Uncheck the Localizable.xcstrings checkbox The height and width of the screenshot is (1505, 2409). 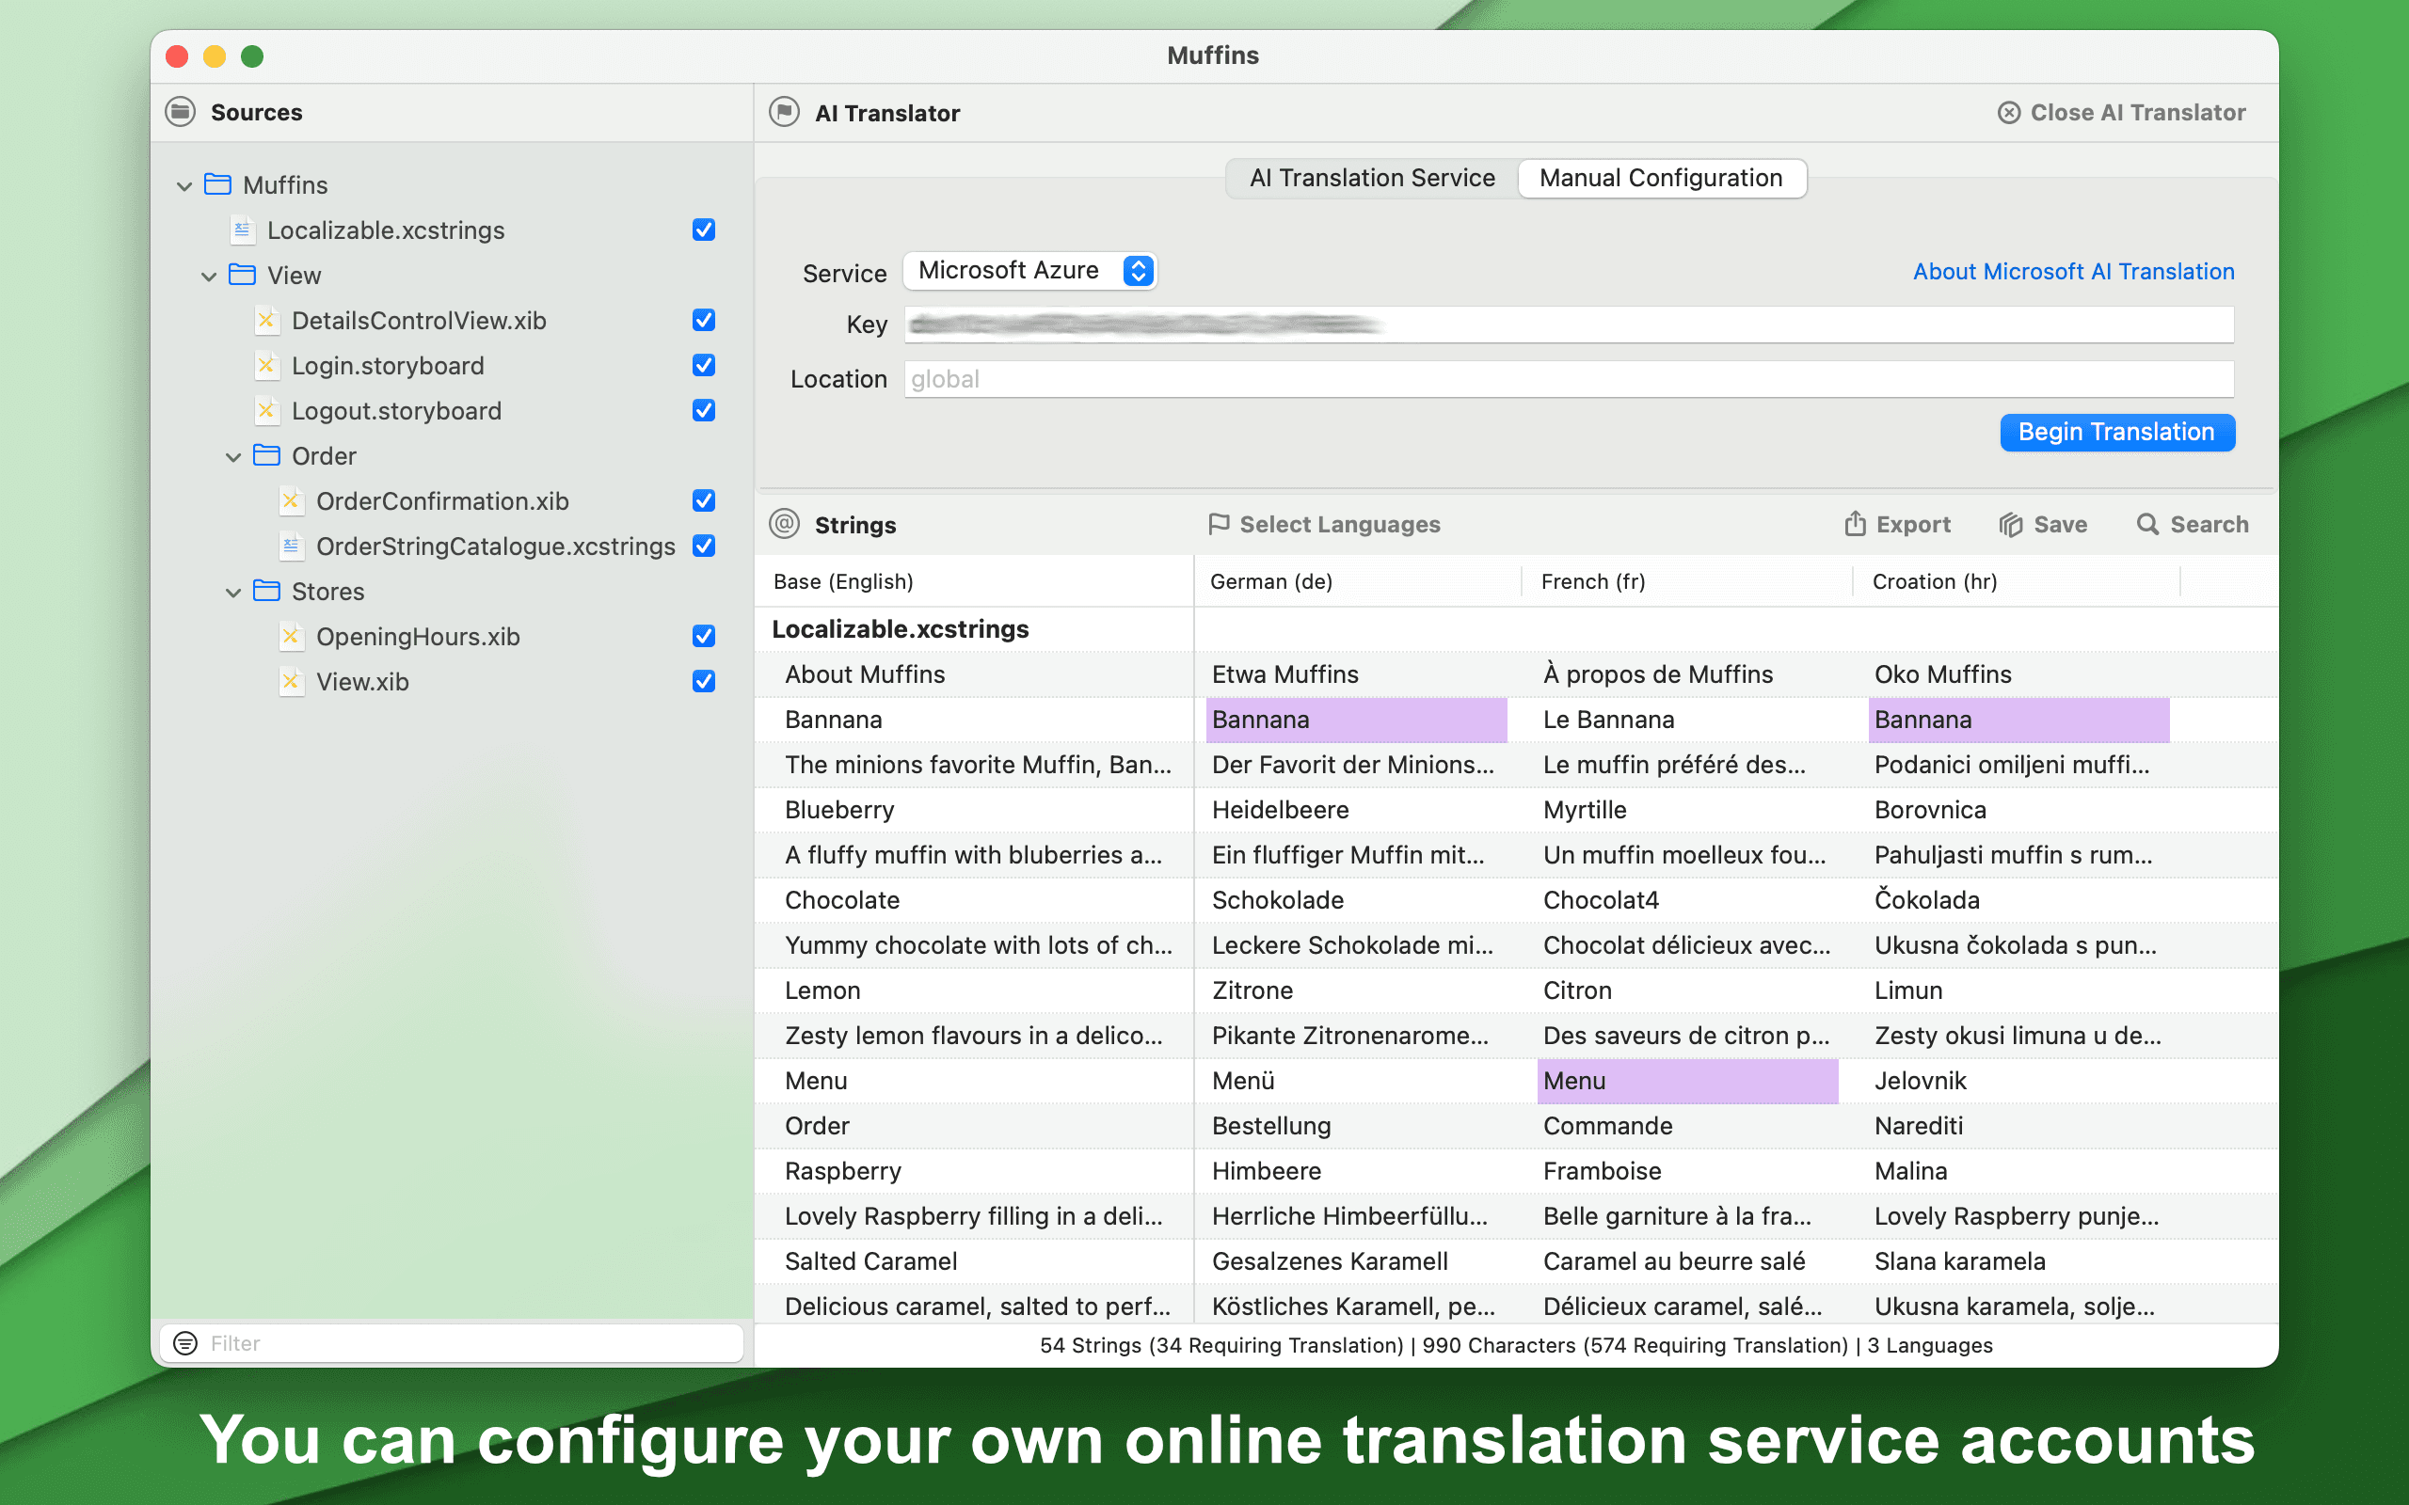pos(704,230)
